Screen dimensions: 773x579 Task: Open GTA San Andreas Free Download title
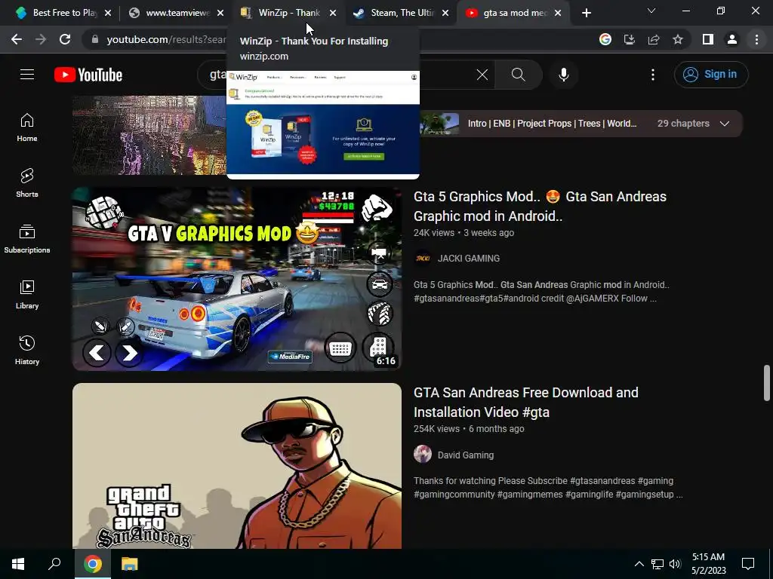coord(526,403)
